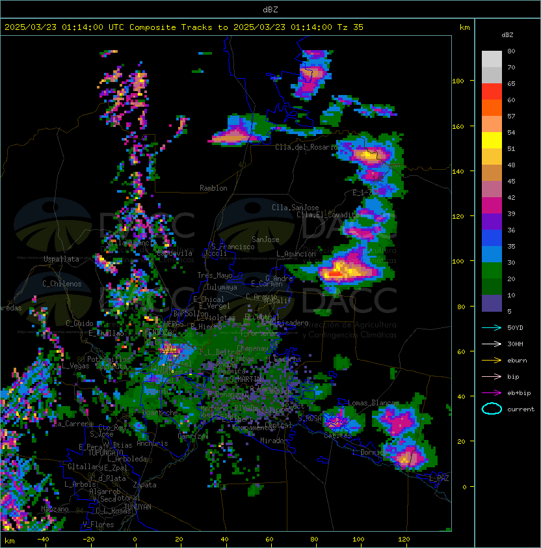This screenshot has width=541, height=548.
Task: Click the current legend label
Action: [x=521, y=409]
